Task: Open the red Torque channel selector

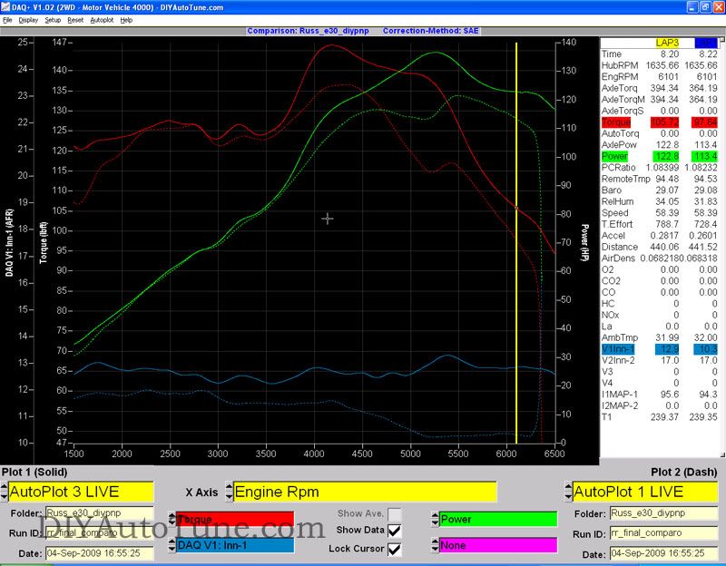Action: 234,520
